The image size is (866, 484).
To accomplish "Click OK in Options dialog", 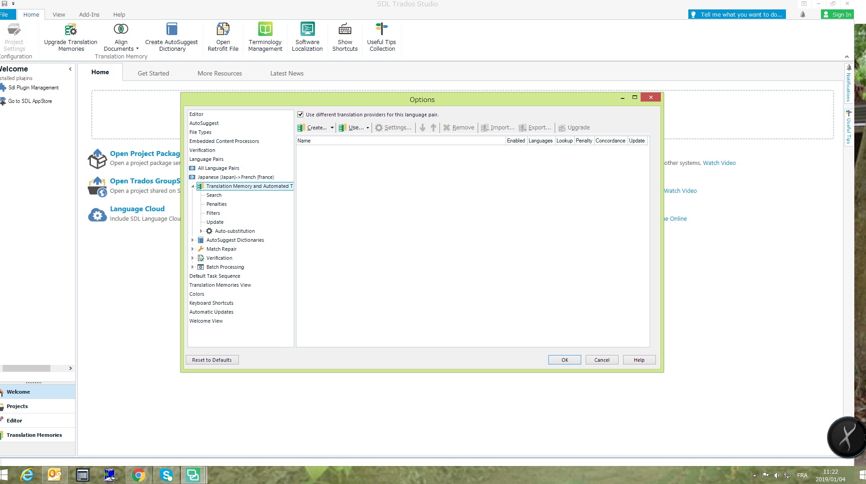I will pos(565,360).
